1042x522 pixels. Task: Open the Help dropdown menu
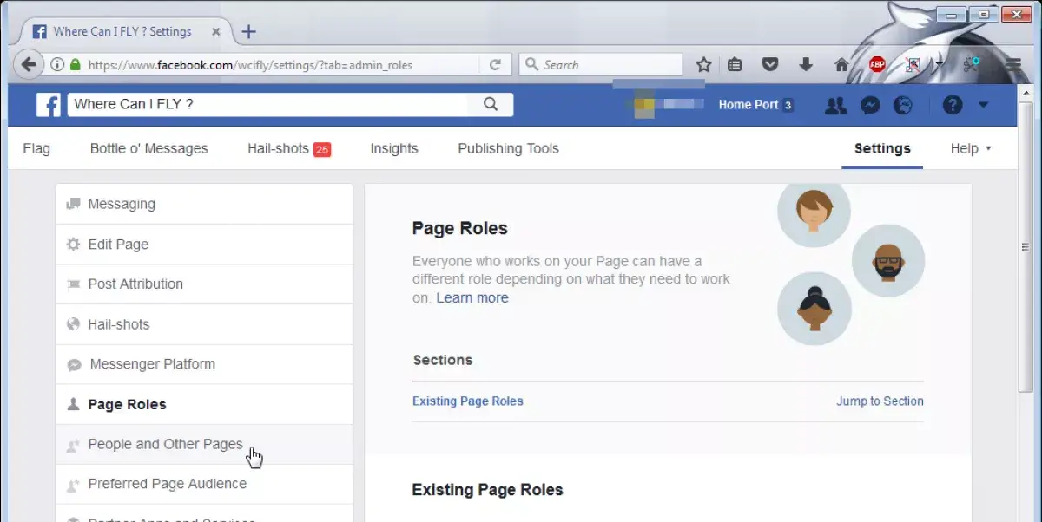971,148
